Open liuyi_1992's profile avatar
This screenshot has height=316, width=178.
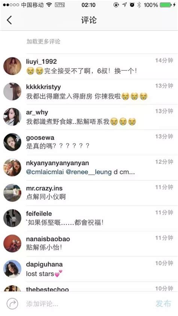coord(12,66)
